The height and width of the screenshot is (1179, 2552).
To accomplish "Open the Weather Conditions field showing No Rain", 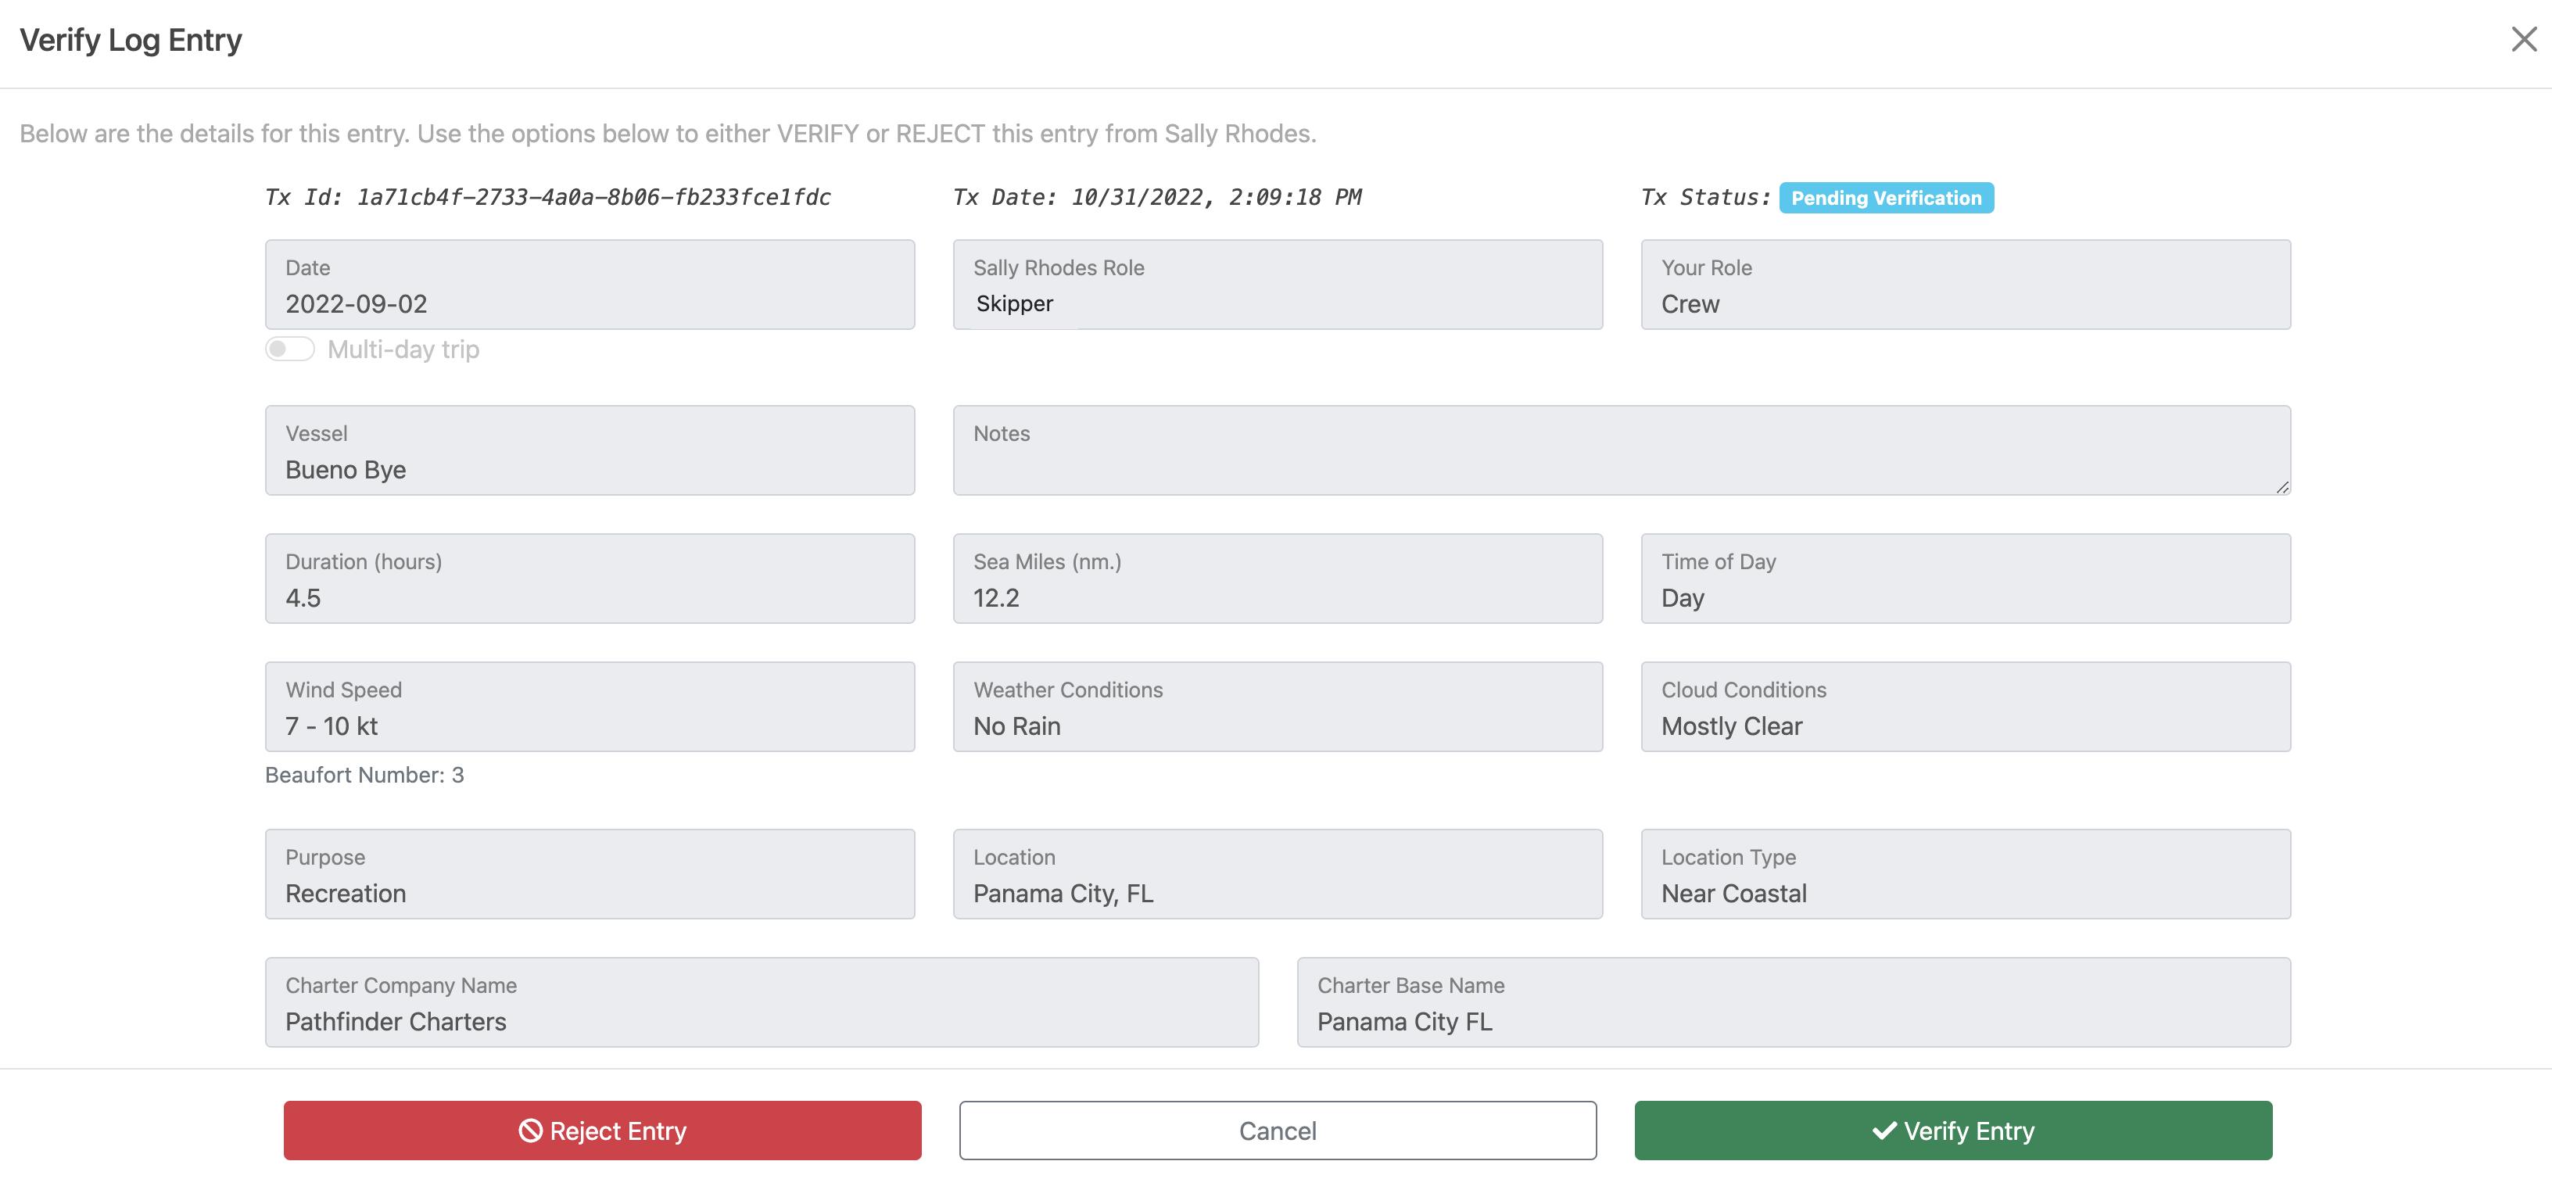I will pos(1277,707).
